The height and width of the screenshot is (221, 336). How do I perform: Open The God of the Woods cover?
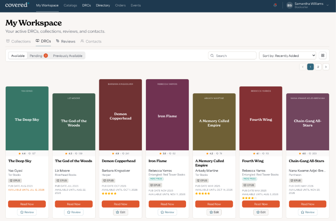click(74, 122)
